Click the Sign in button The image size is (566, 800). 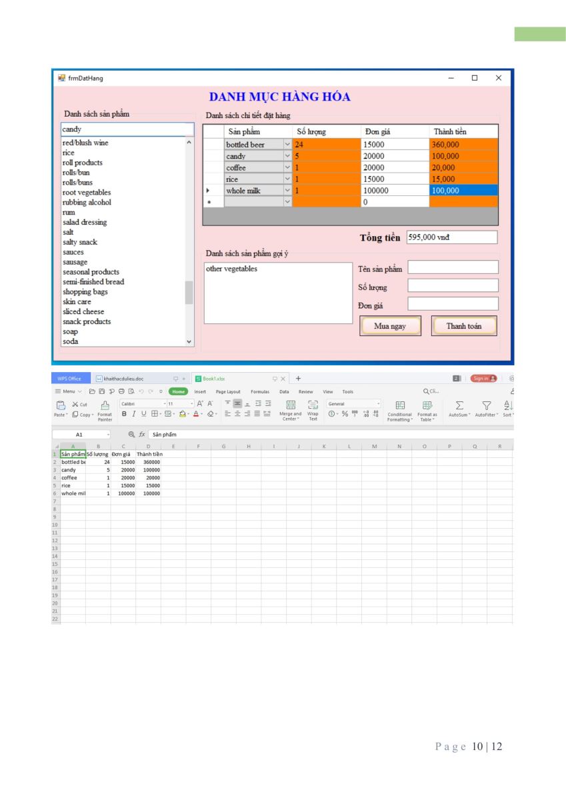(484, 378)
